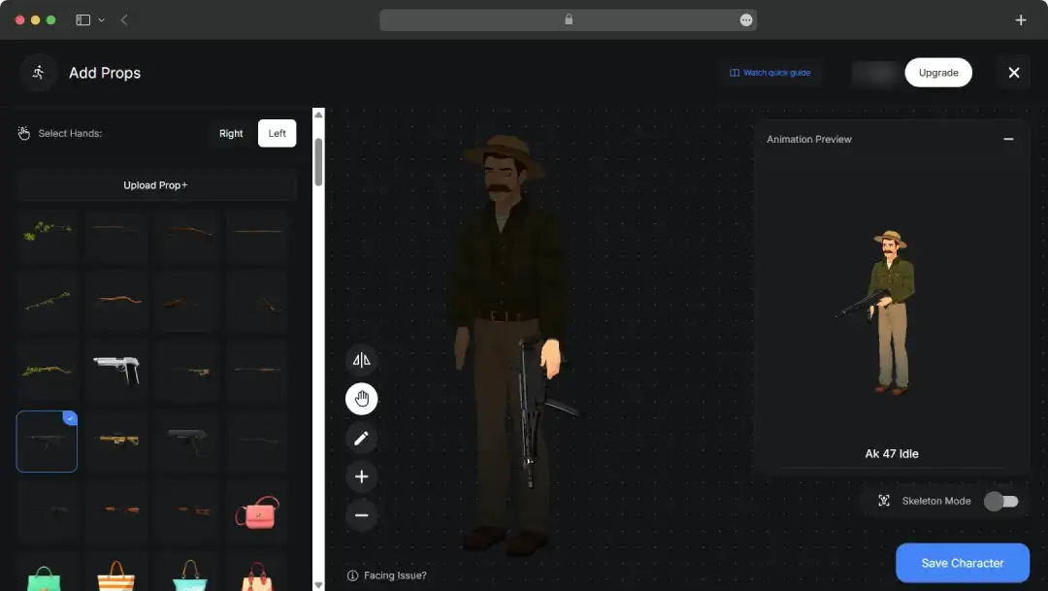The image size is (1048, 591).
Task: Click the checkmark badge on selected prop
Action: tap(70, 418)
